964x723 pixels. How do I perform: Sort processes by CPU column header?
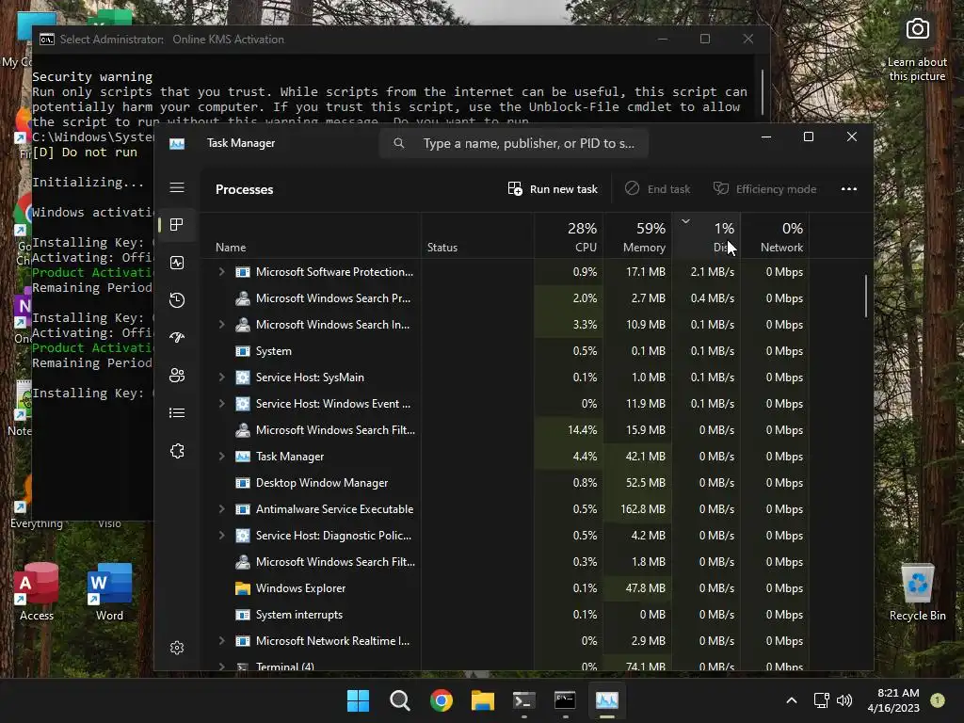(x=569, y=236)
